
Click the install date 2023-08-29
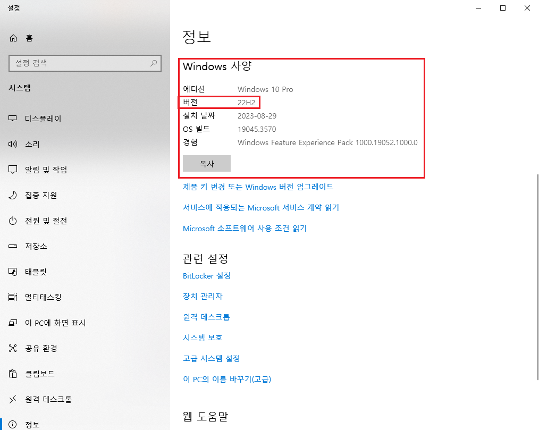257,116
